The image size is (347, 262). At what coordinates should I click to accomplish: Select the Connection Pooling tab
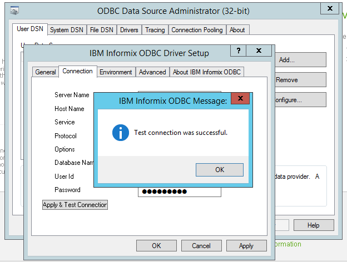(197, 30)
